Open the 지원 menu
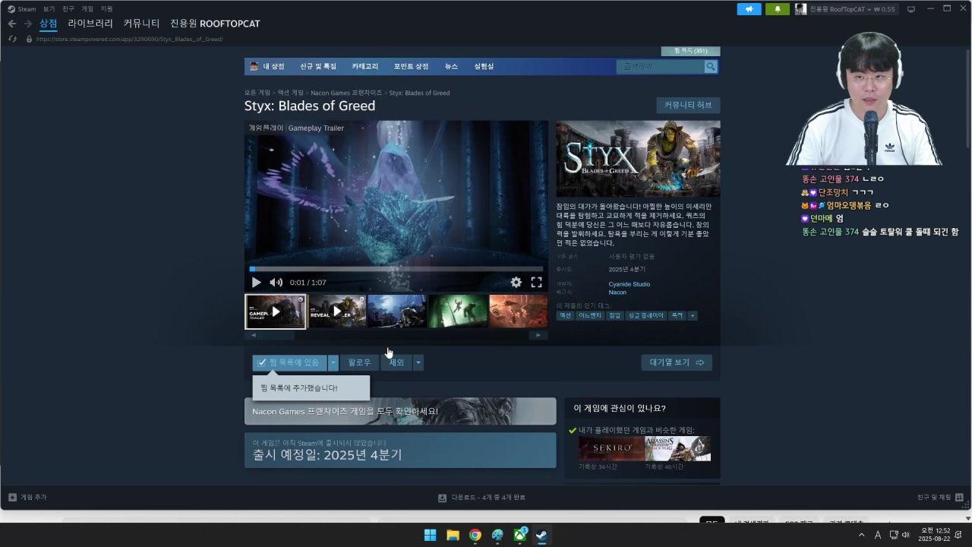This screenshot has height=547, width=972. click(106, 9)
